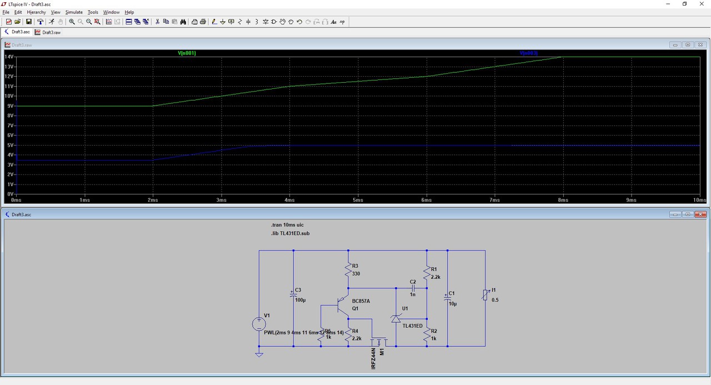This screenshot has width=711, height=385.
Task: Click the Run simulation icon
Action: click(52, 22)
